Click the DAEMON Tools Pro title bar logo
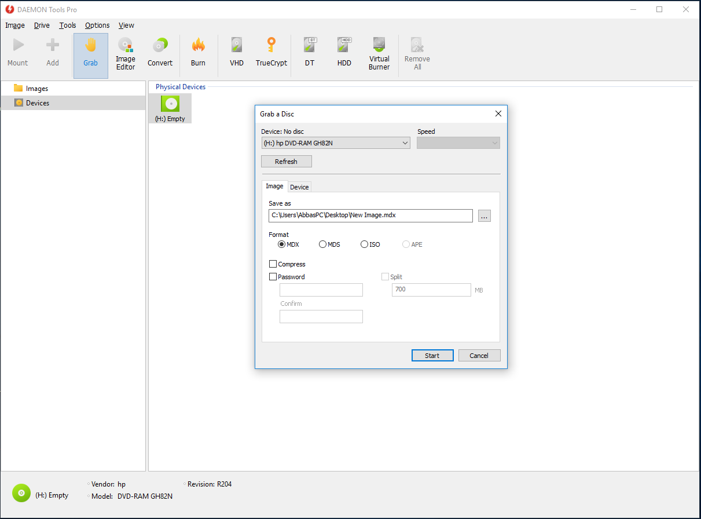Viewport: 701px width, 519px height. point(9,9)
